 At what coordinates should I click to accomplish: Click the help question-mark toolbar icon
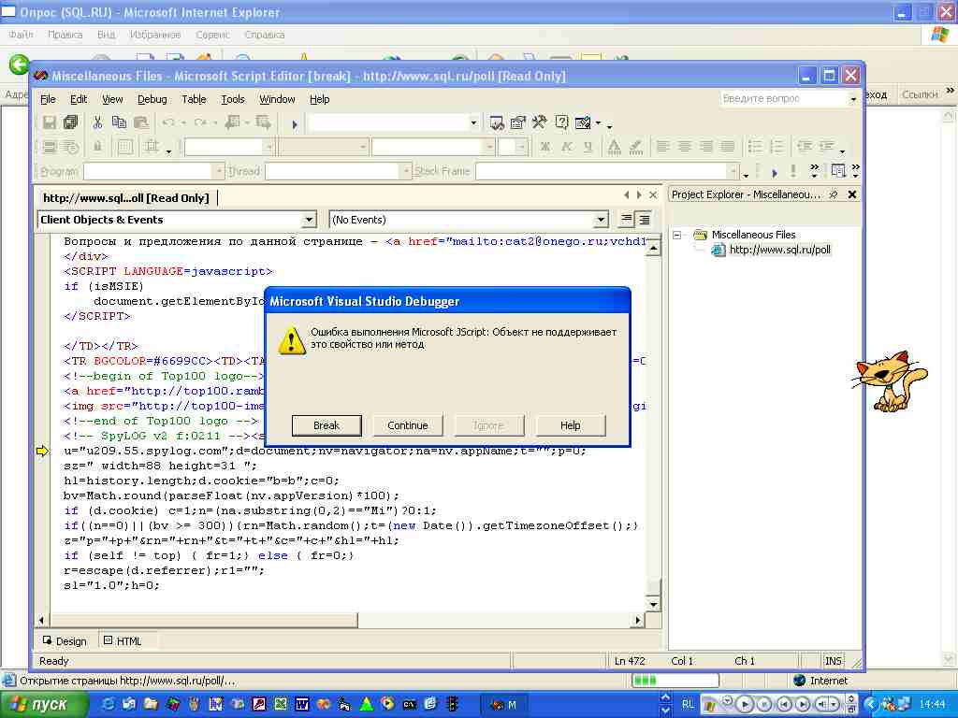pyautogui.click(x=561, y=122)
